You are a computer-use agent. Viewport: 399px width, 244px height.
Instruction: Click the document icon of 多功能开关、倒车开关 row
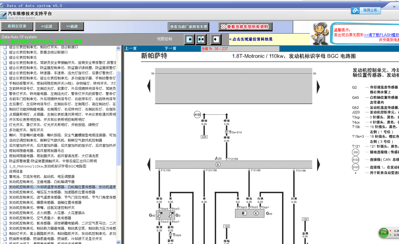tap(5, 130)
